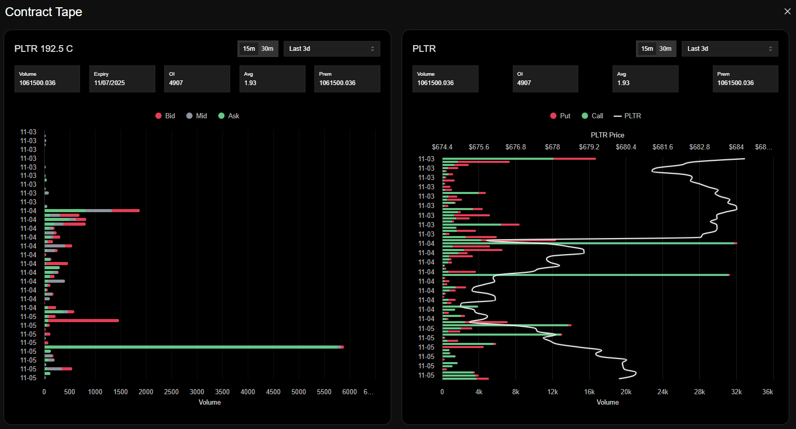Click the PLTR 192.5 C panel title
This screenshot has width=796, height=429.
click(44, 49)
